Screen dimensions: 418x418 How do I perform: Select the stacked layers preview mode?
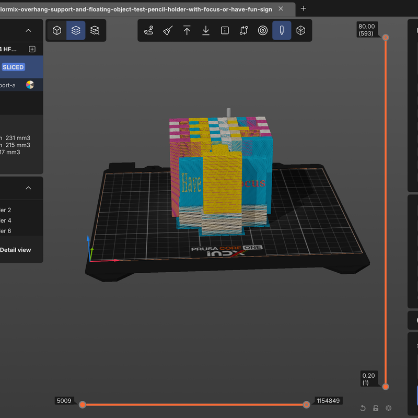pos(76,30)
